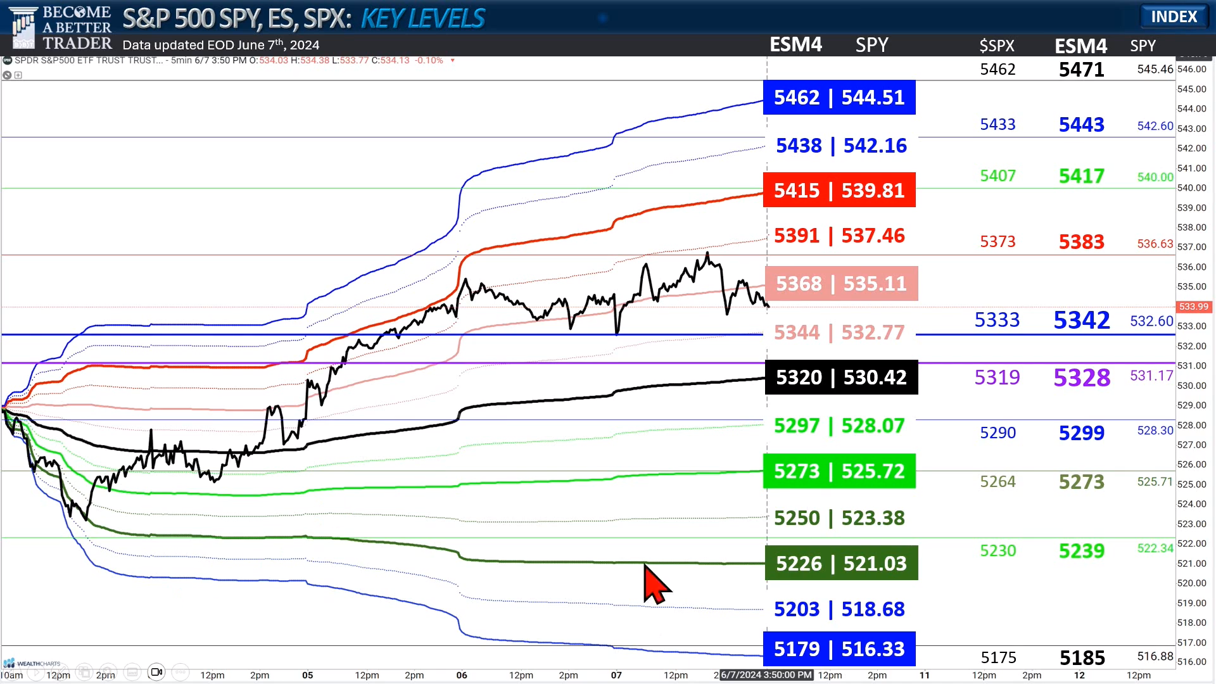The height and width of the screenshot is (684, 1216).
Task: Select the 5179 | 516.33 blue level label
Action: 839,649
